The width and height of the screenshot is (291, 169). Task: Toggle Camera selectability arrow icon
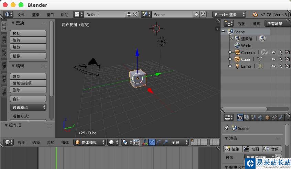click(281, 52)
